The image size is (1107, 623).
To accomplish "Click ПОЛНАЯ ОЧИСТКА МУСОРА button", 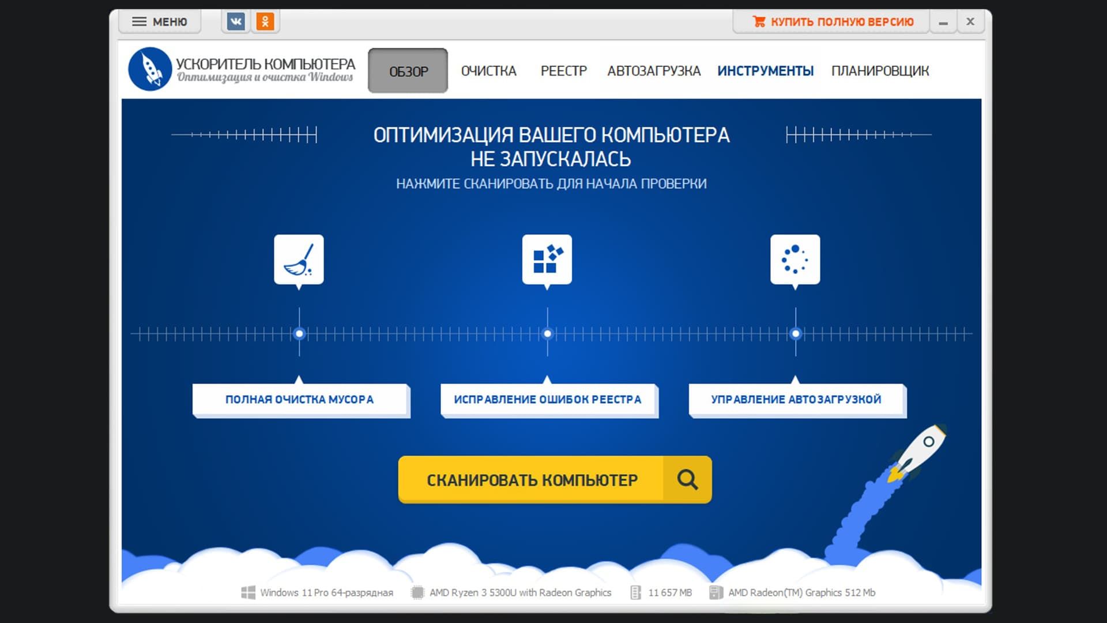I will tap(300, 399).
